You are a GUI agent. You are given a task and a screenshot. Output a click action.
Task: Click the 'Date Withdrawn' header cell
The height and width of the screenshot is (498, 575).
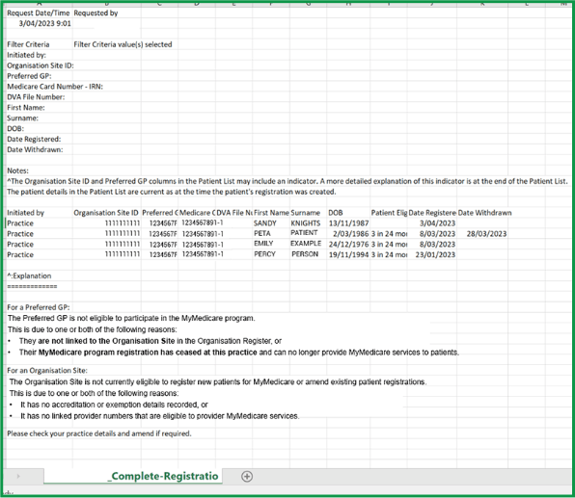coord(484,213)
